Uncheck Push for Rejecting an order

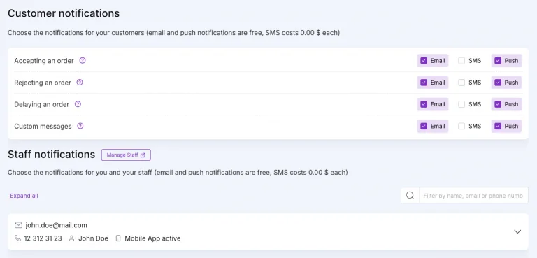coord(498,83)
